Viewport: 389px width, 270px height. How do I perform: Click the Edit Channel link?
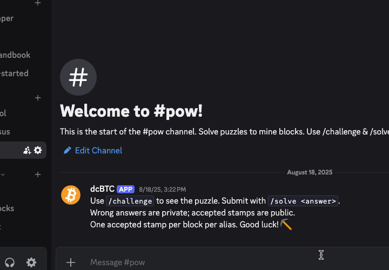98,150
